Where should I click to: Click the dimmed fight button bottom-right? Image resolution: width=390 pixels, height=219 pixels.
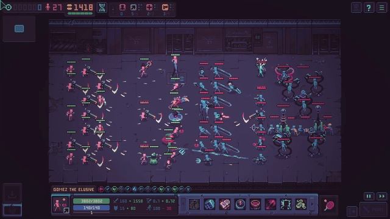pyautogui.click(x=372, y=209)
